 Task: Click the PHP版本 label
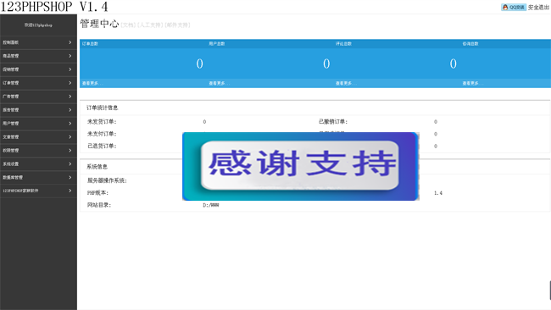point(97,193)
